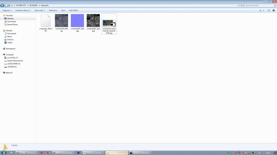Open LEOUSB (G:) drive

coord(12,67)
